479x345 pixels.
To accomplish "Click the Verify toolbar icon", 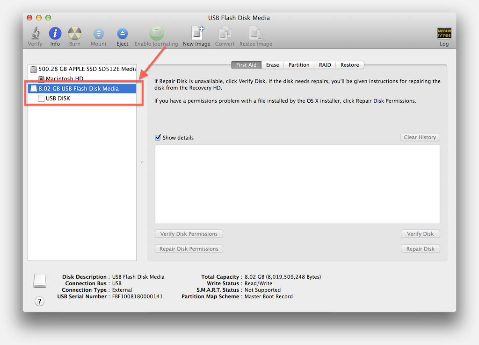I will pyautogui.click(x=35, y=33).
